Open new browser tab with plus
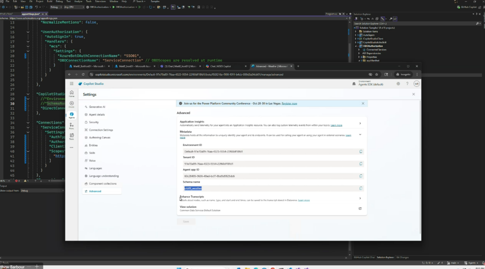Viewport: 485px width, 269px height. tap(298, 66)
